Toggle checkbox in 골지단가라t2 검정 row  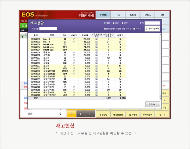(96, 95)
